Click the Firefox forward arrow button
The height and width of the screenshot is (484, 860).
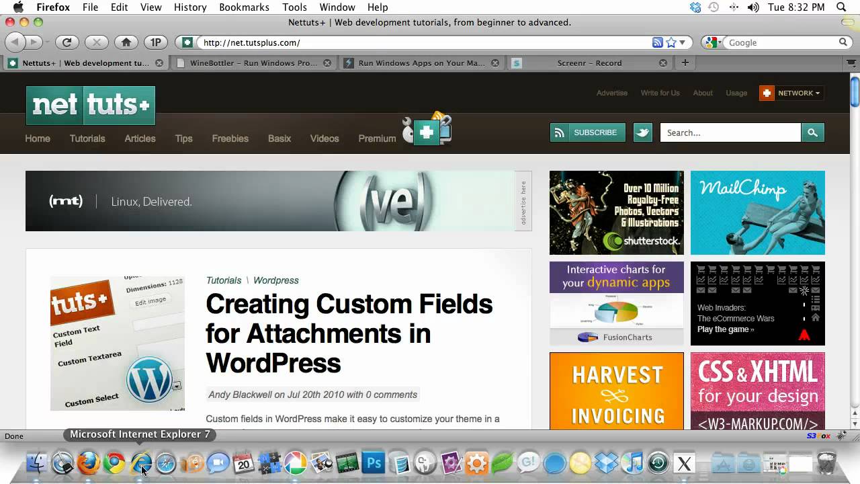[34, 42]
